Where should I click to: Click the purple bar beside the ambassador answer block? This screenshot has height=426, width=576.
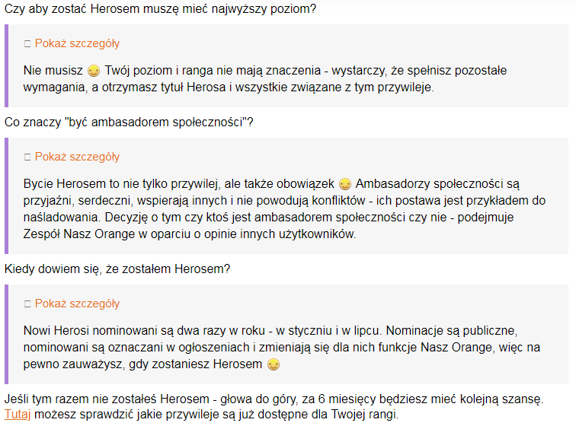(x=6, y=196)
